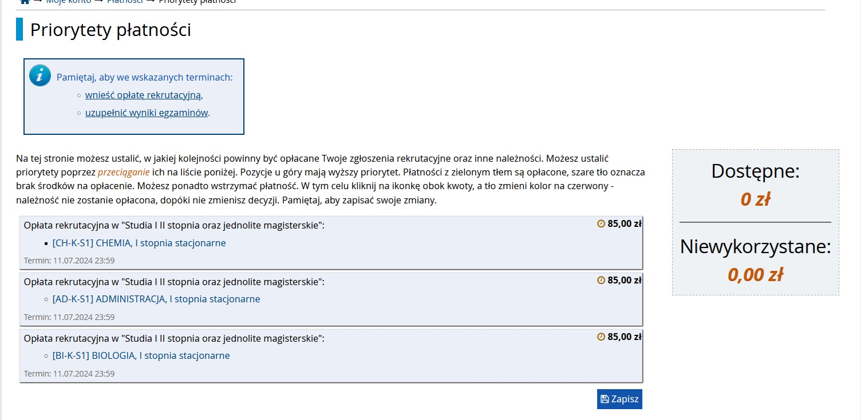Click the blue info icon in reminder box
This screenshot has width=861, height=420.
tap(40, 75)
